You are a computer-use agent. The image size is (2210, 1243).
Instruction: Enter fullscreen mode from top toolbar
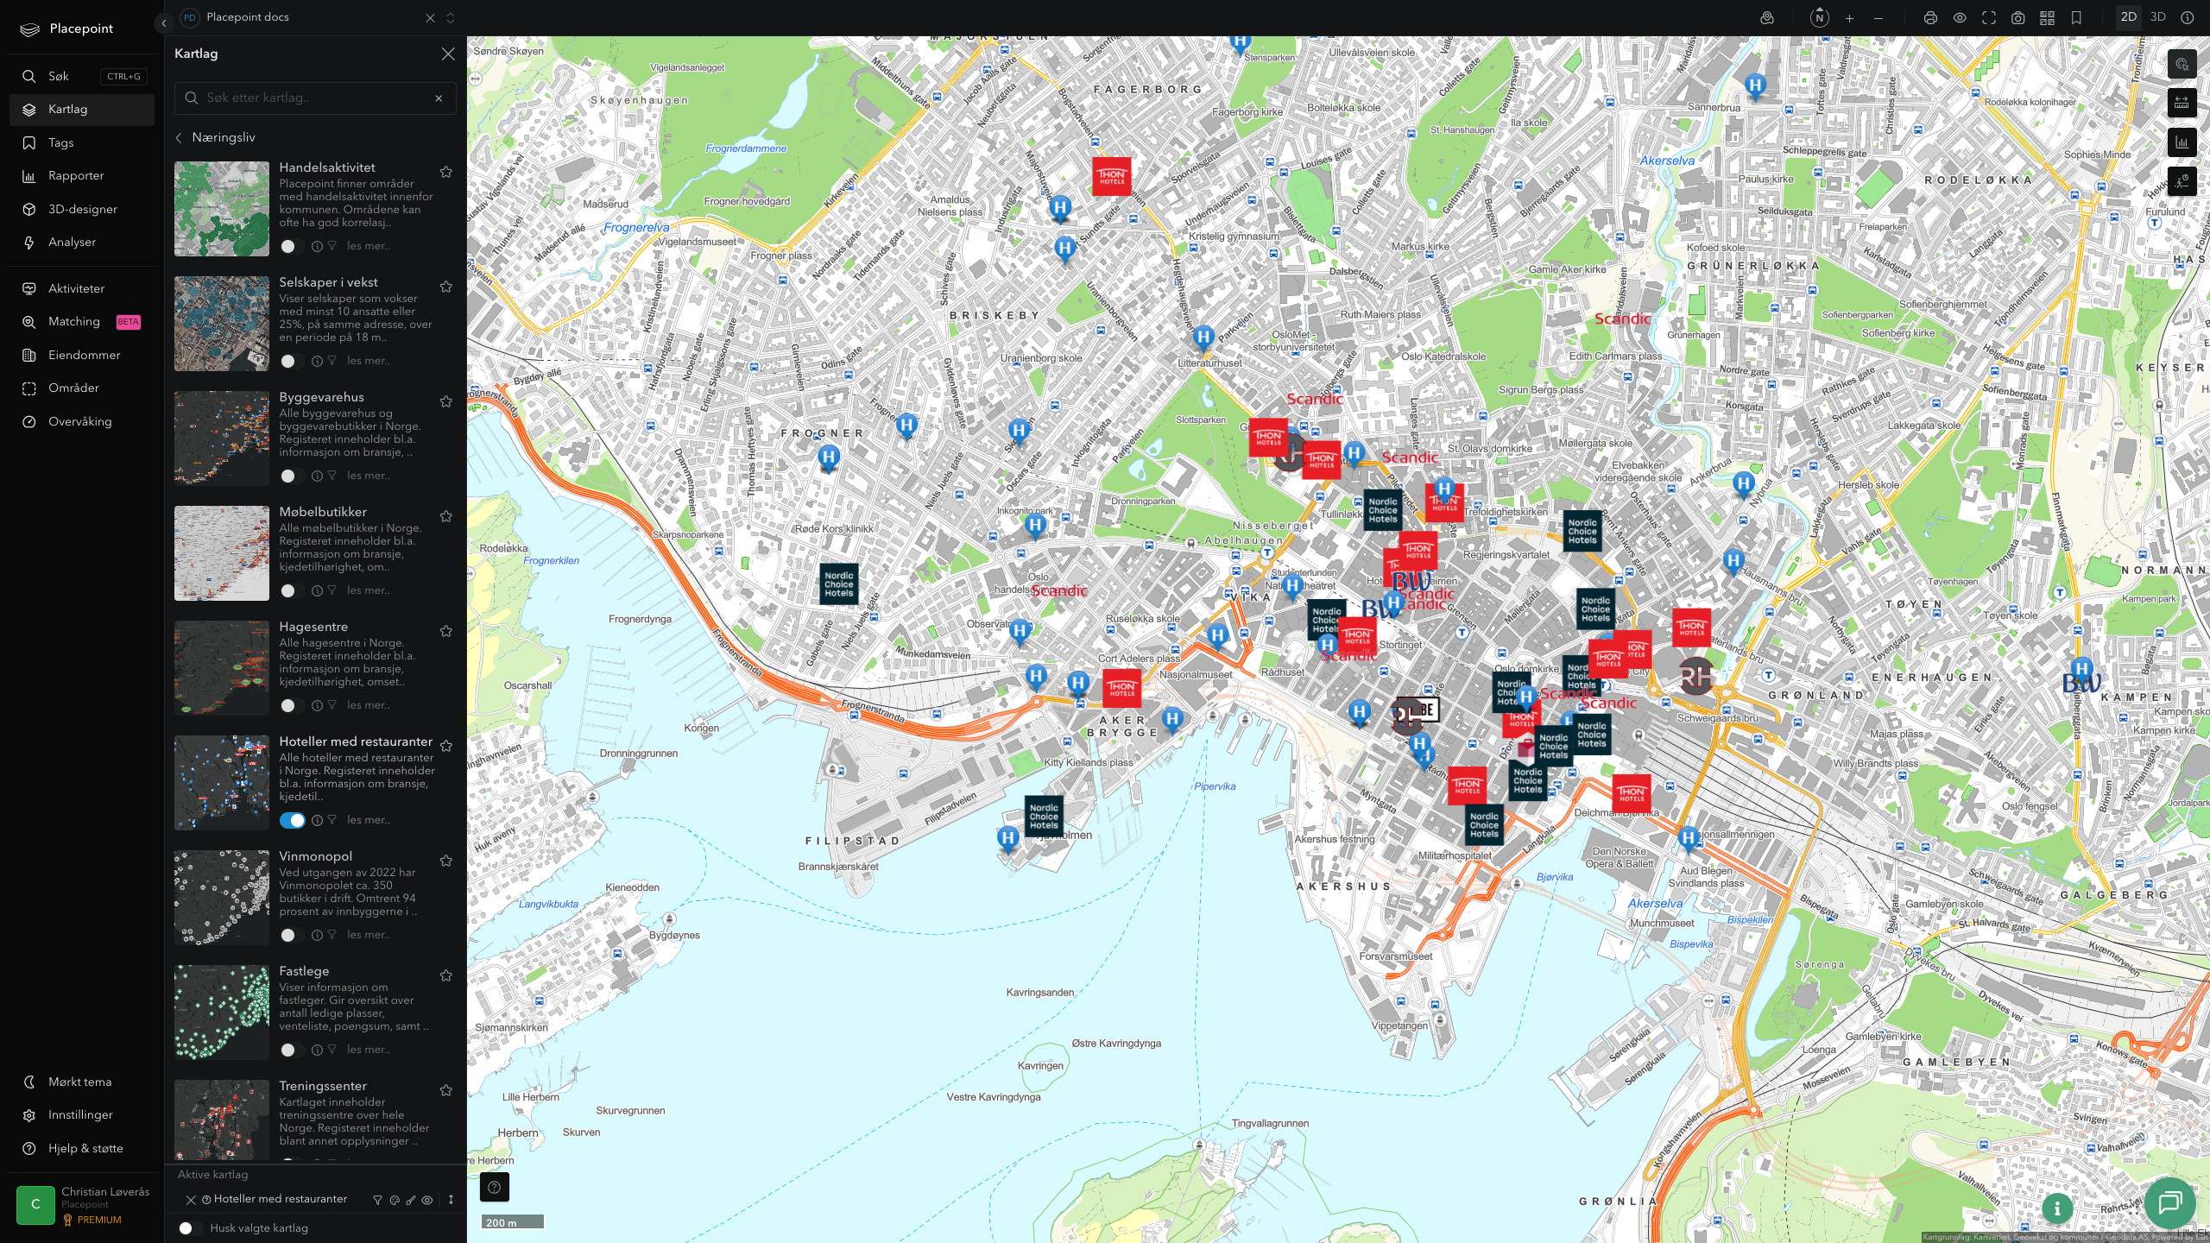[1989, 18]
